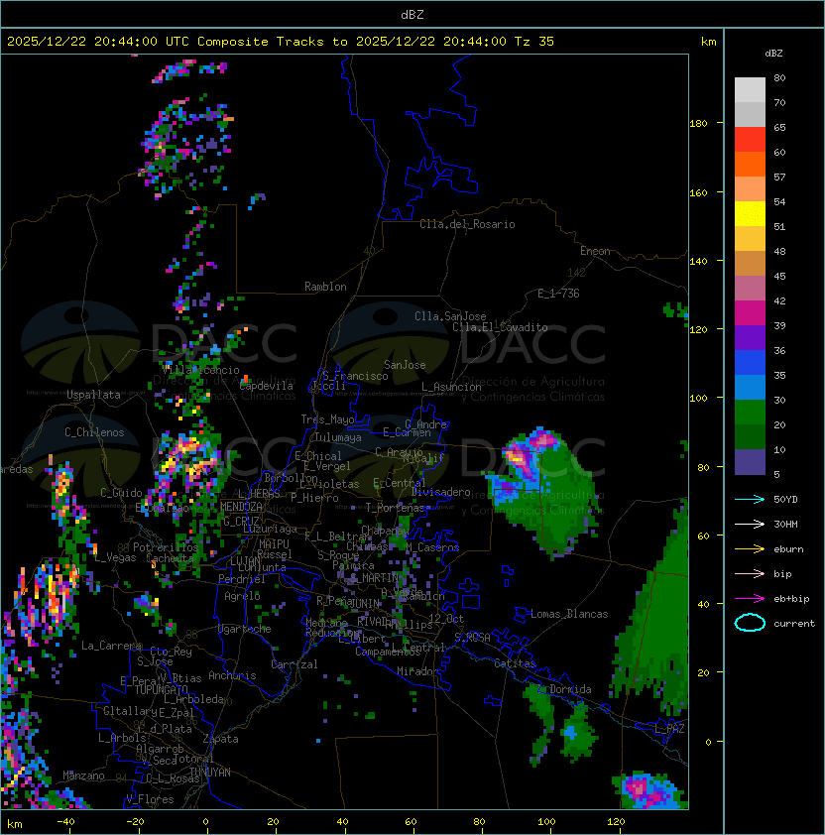
Task: Click the 'Ramblon' map label
Action: pyautogui.click(x=325, y=287)
